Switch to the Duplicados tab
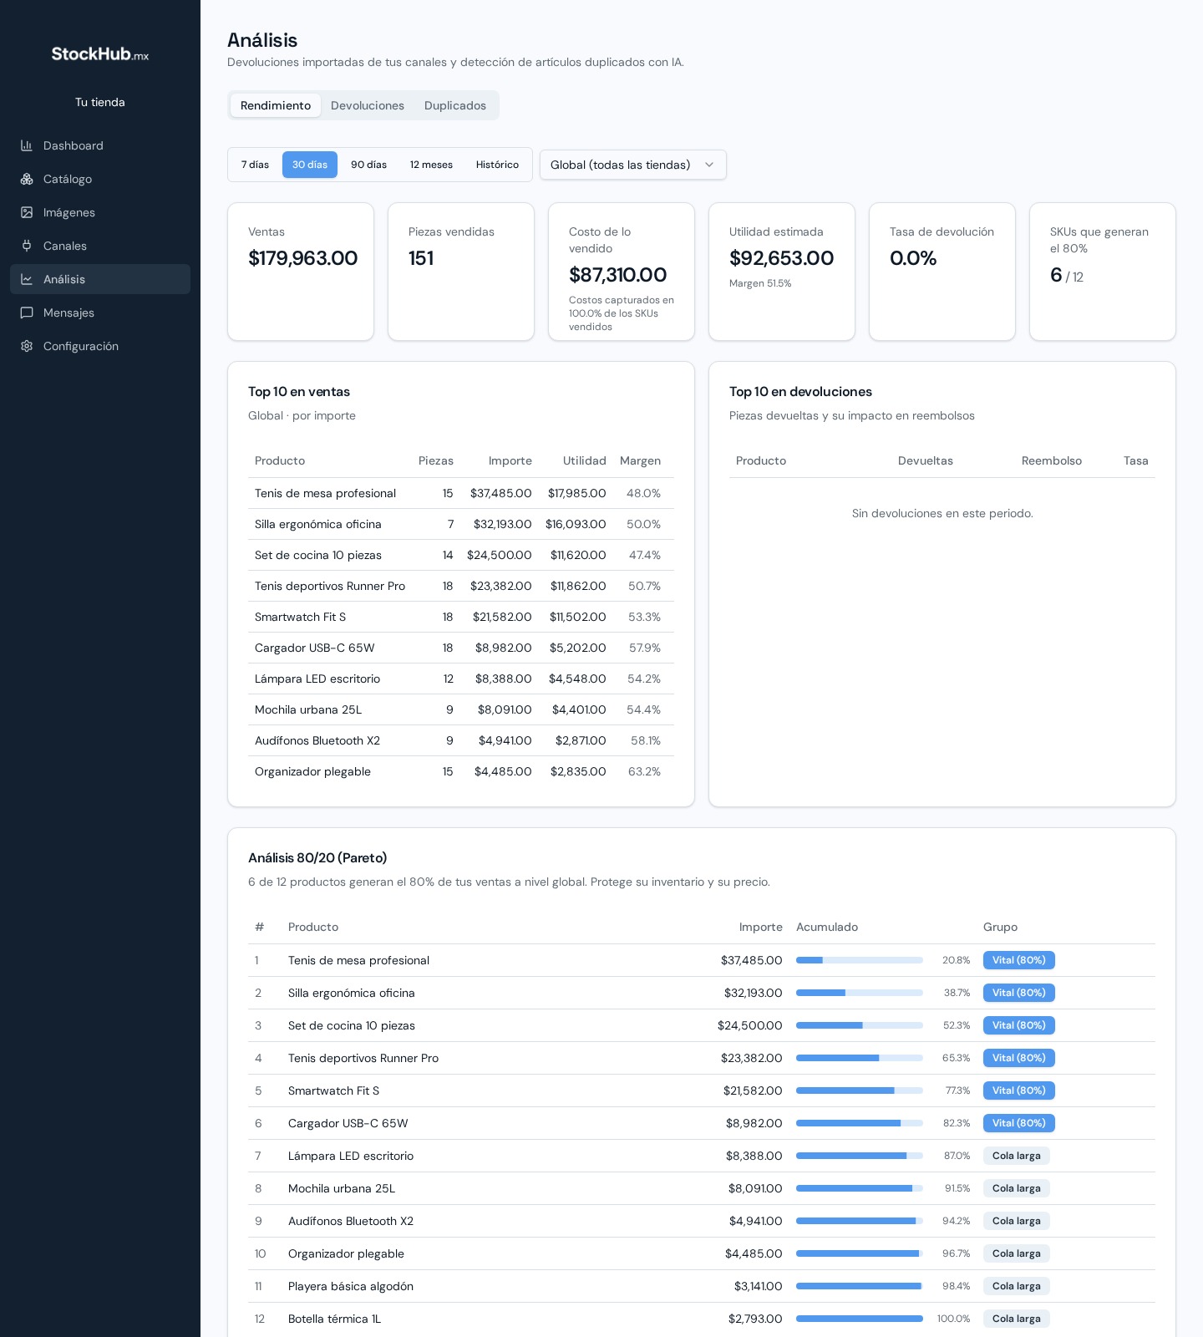Image resolution: width=1203 pixels, height=1337 pixels. point(455,105)
